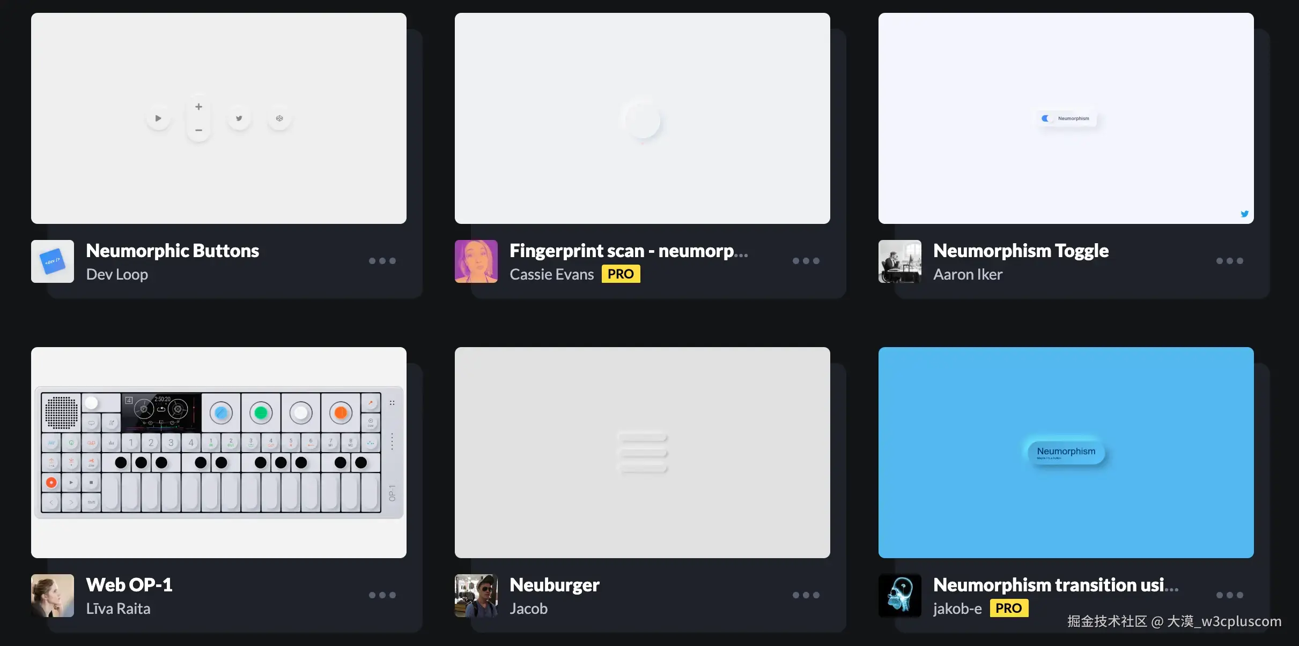Open Dev Loop's avatar icon
Screen dimensions: 1299x646
tap(53, 261)
